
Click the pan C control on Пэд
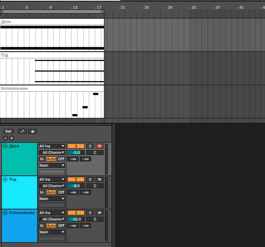(95, 186)
